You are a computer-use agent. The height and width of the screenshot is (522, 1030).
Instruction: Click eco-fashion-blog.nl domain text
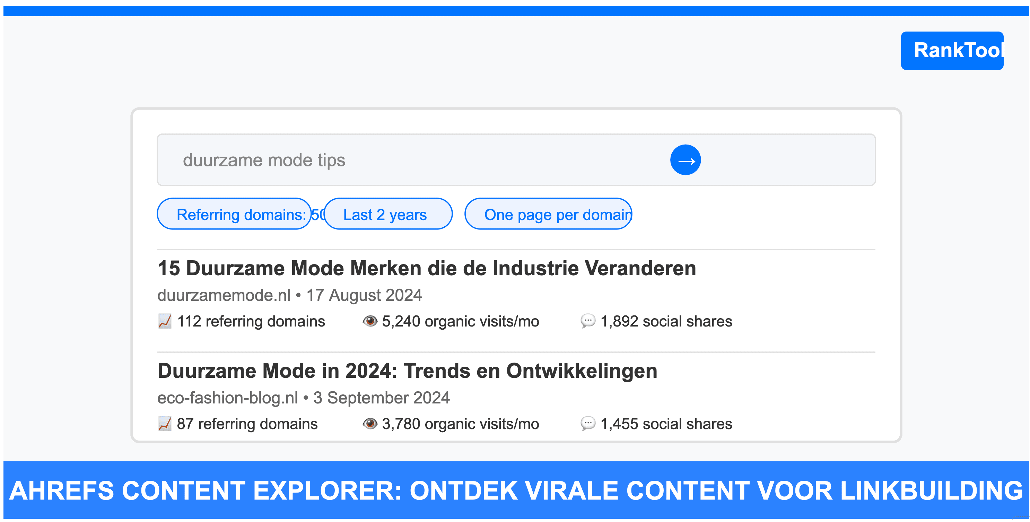[x=227, y=398]
